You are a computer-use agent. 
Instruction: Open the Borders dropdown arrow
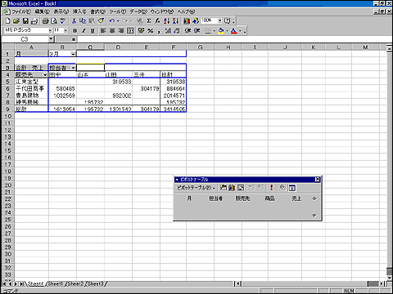215,31
